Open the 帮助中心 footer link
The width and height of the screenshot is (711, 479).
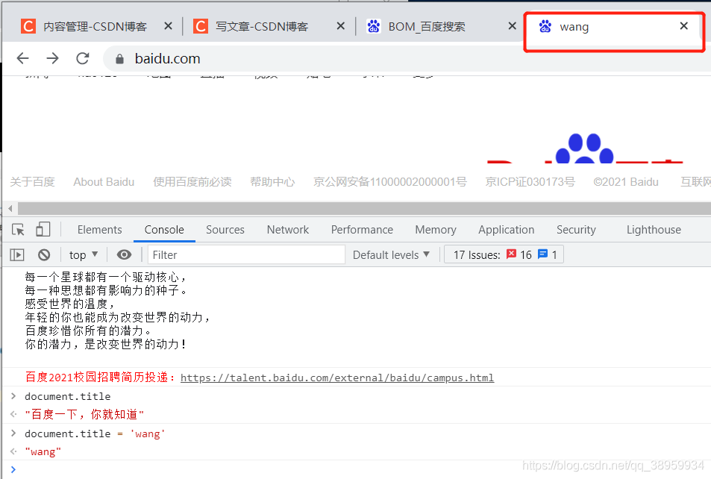point(272,182)
